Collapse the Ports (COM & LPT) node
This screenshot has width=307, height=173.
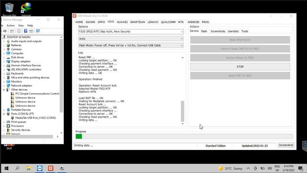(x=4, y=114)
